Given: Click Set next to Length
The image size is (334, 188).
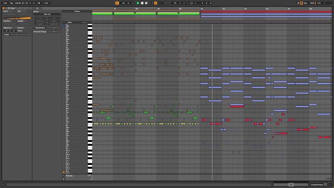Looking at the screenshot, I should [29, 21].
